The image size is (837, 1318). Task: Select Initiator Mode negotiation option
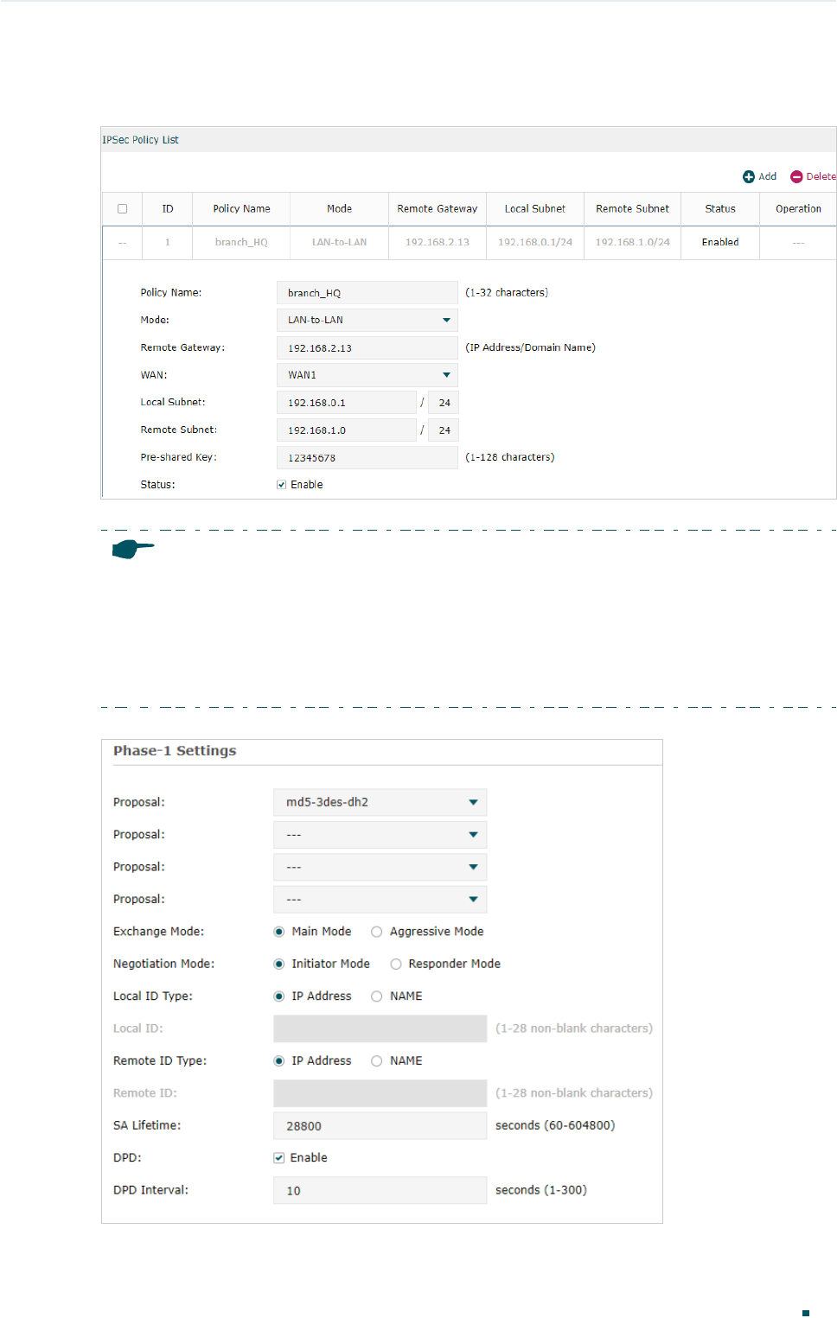278,964
